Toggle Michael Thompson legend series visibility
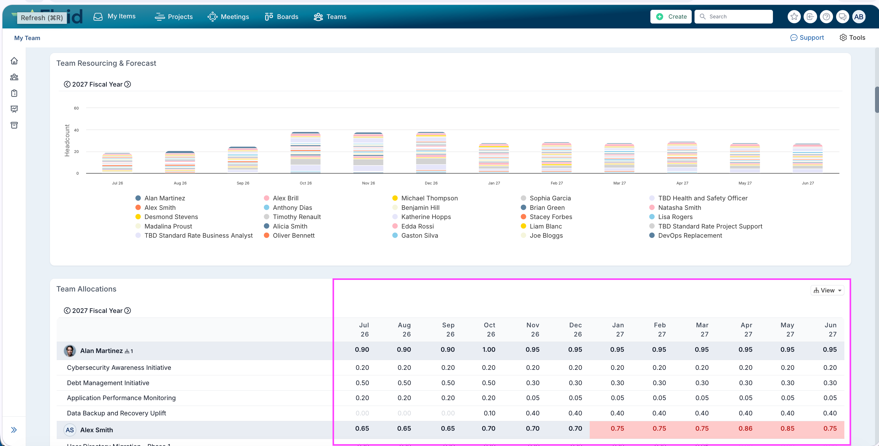879x446 pixels. tap(425, 198)
